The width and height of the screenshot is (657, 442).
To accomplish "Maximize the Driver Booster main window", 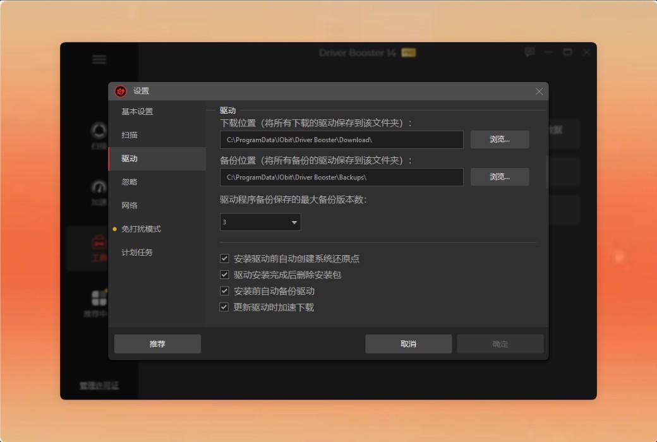I will pyautogui.click(x=568, y=52).
